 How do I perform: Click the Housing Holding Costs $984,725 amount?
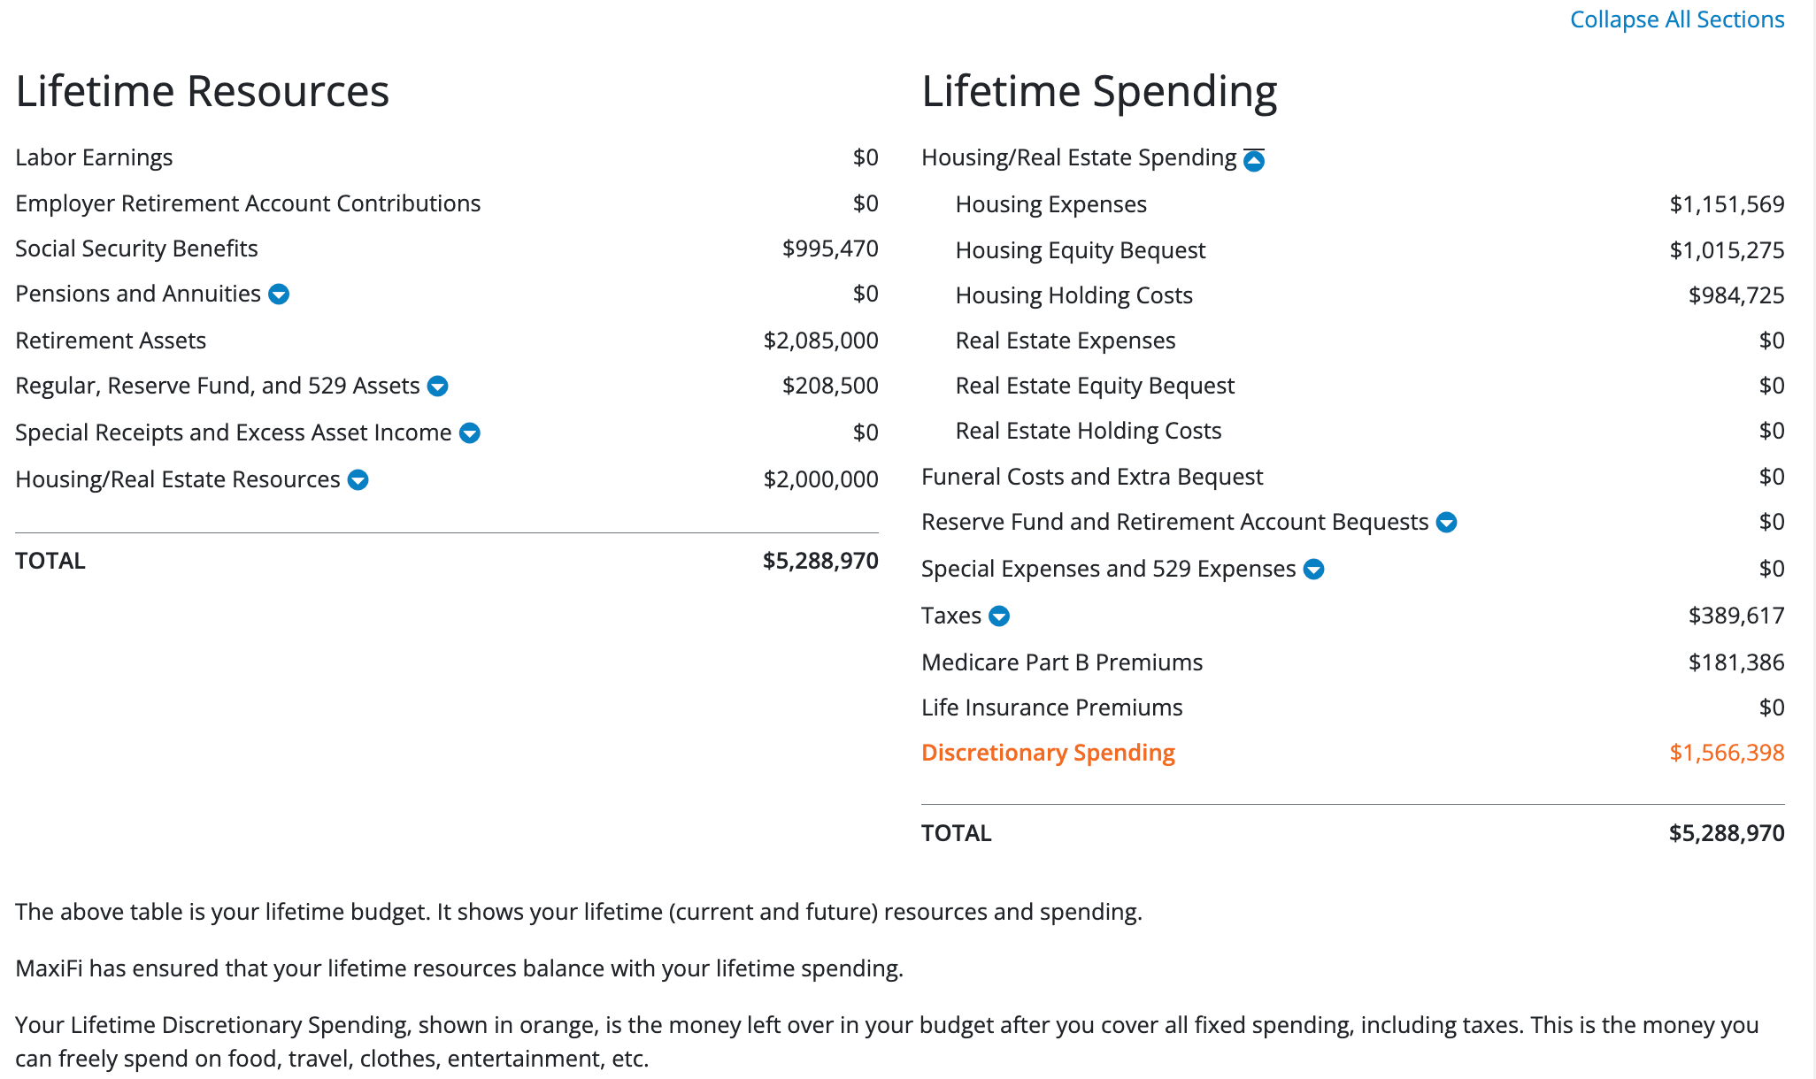coord(1735,295)
